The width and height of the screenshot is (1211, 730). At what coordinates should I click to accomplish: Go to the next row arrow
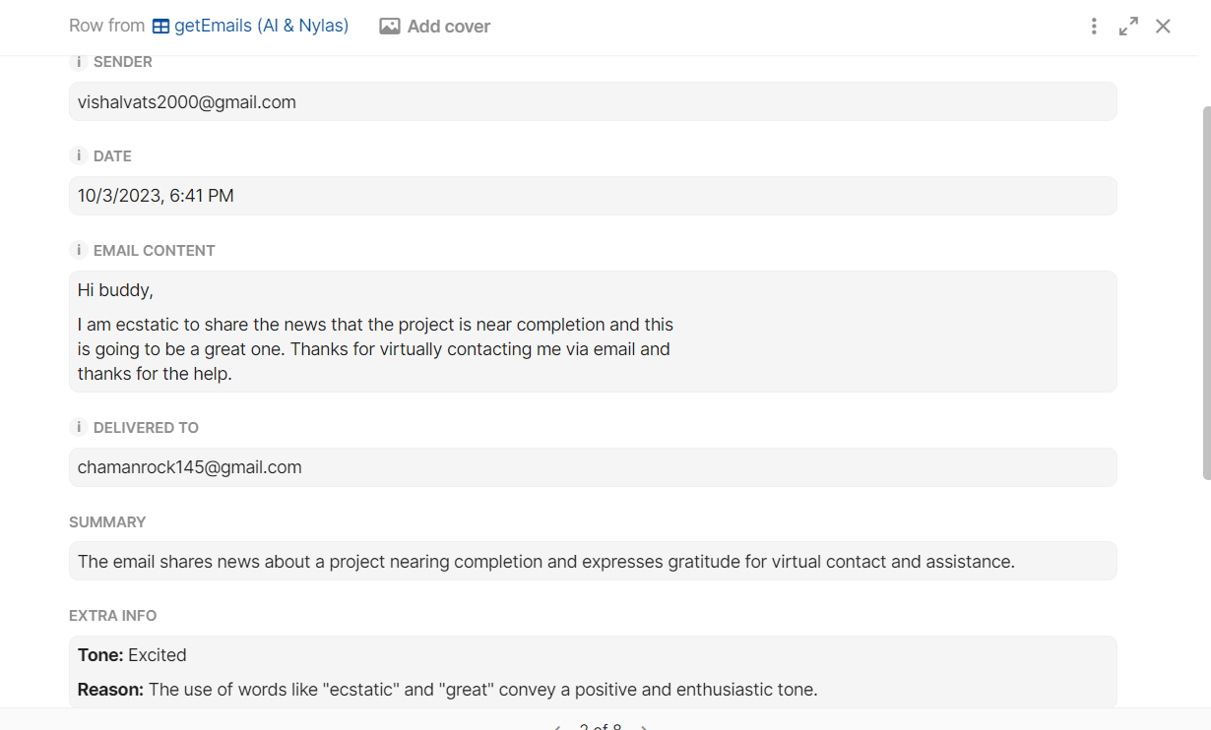(644, 727)
